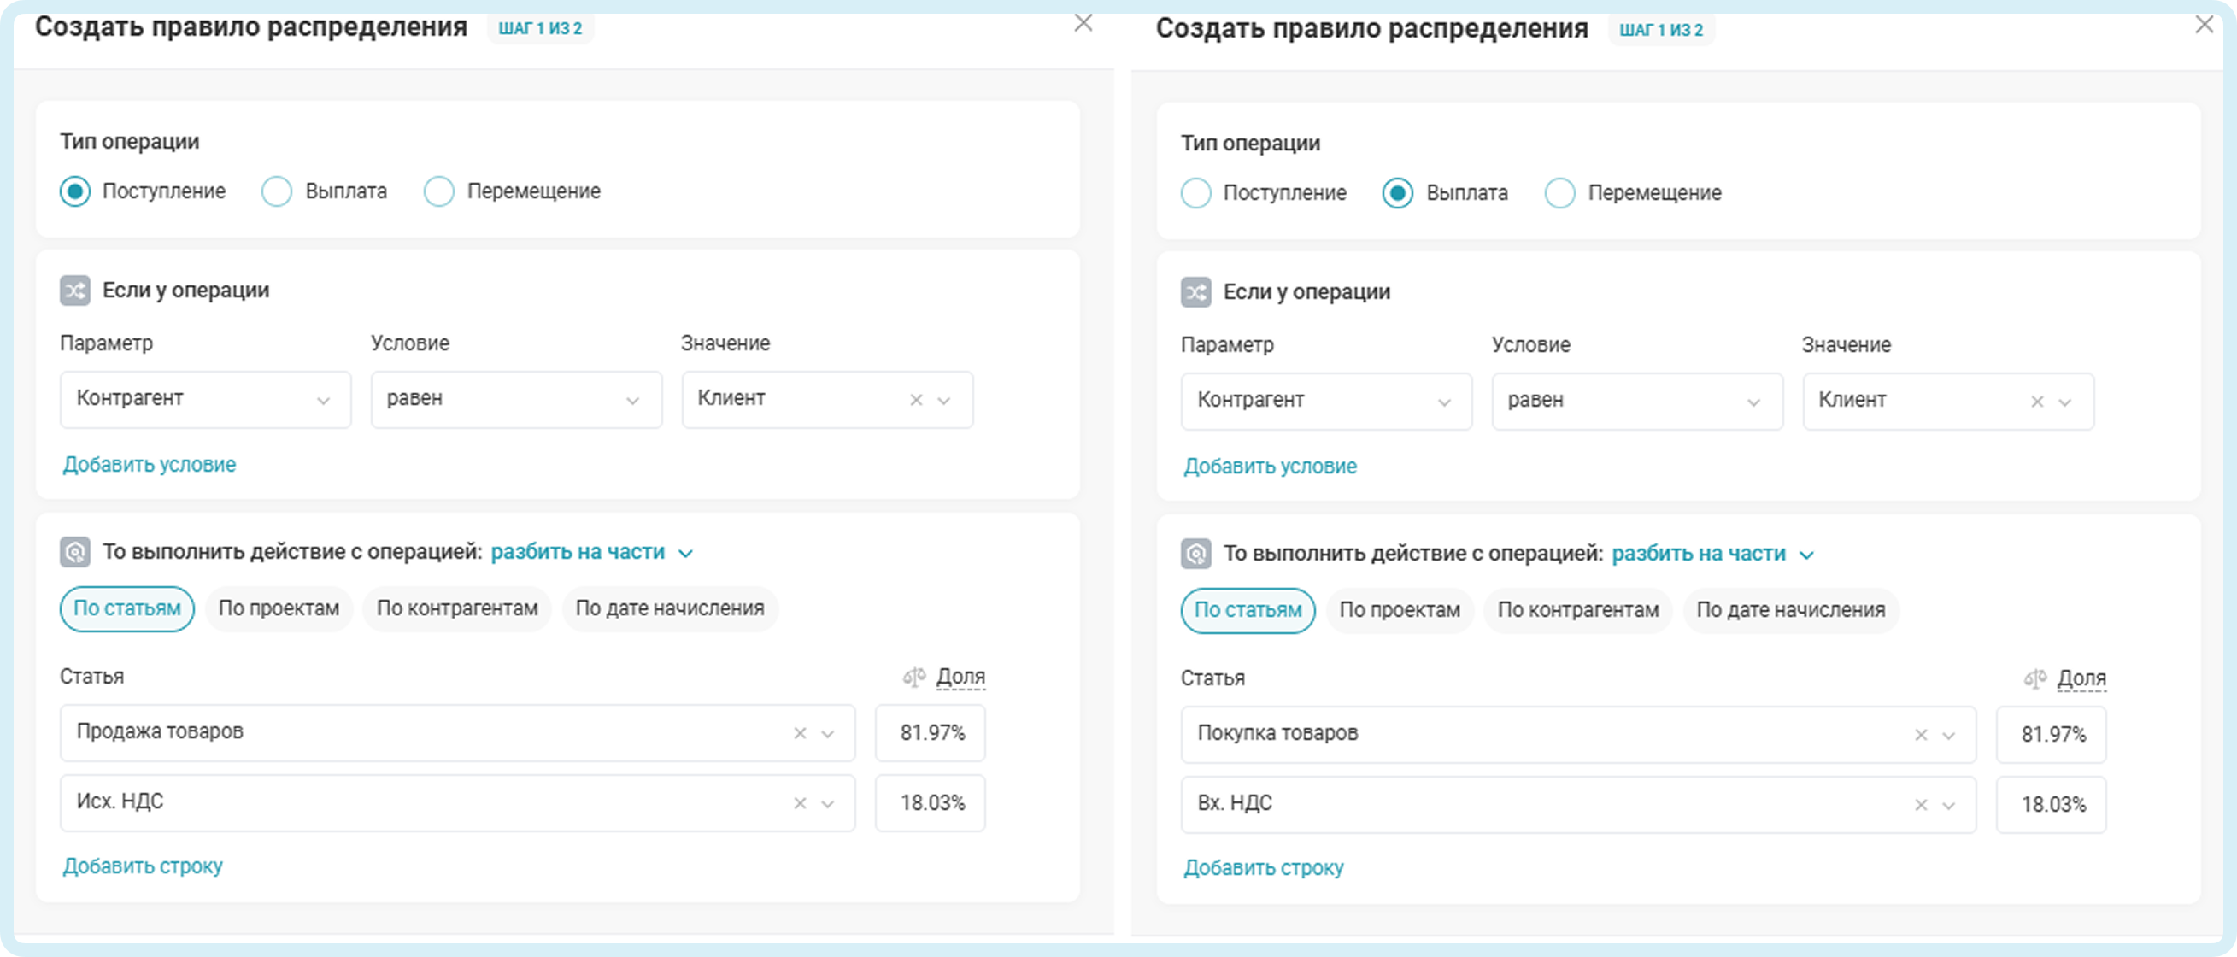This screenshot has height=957, width=2237.
Task: Clear 'Продажа товаров' article with its X icon
Action: (x=800, y=734)
